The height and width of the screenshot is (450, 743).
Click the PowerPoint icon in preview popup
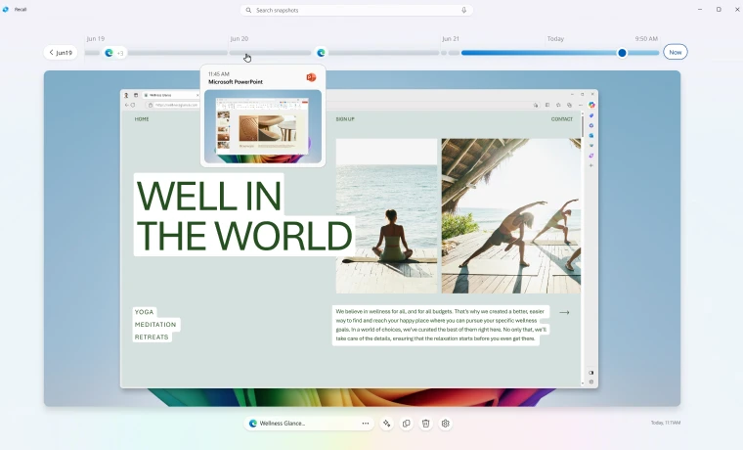click(311, 77)
